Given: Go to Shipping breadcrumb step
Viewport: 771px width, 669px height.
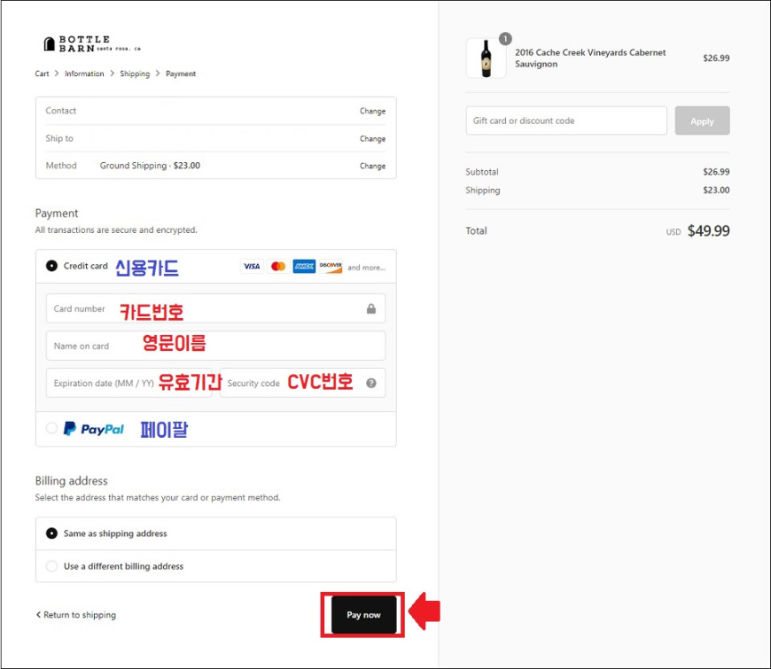Looking at the screenshot, I should click(x=135, y=74).
